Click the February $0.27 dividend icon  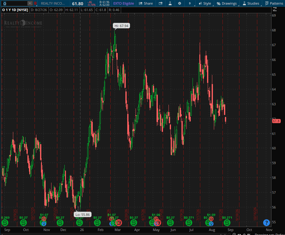pos(97,223)
